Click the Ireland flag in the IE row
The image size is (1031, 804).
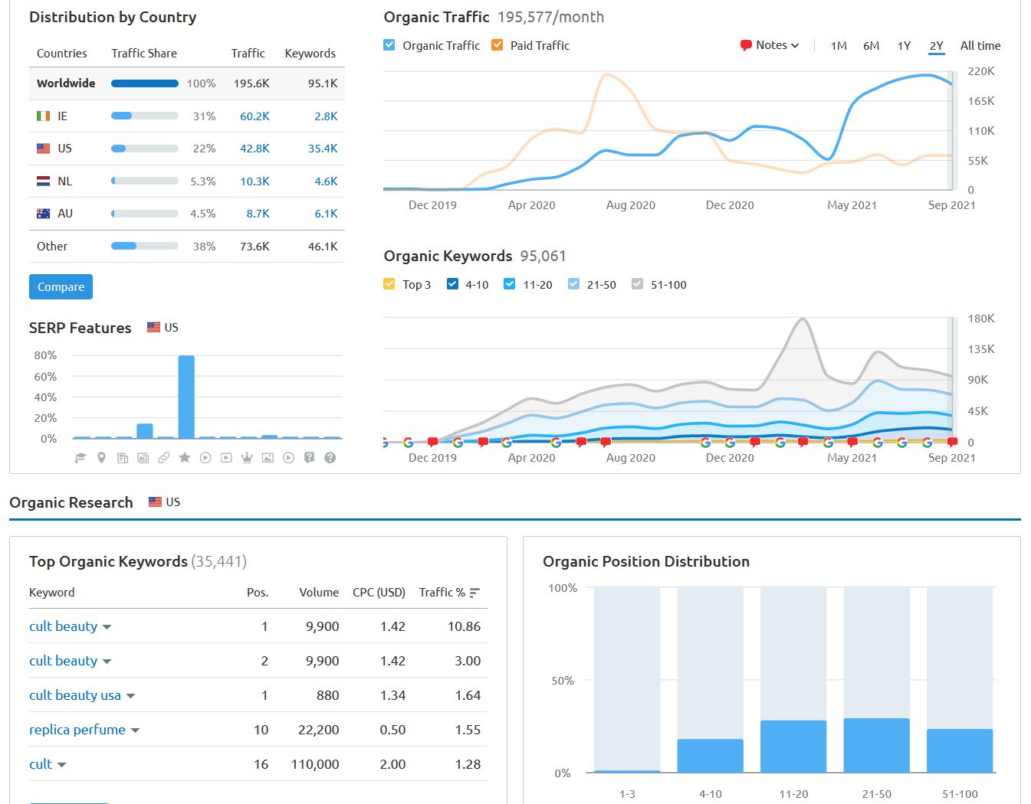44,116
